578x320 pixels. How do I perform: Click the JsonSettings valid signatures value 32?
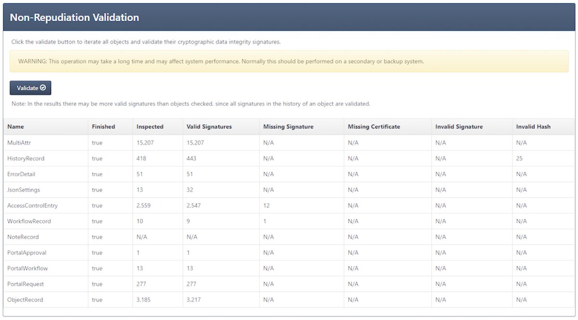190,190
